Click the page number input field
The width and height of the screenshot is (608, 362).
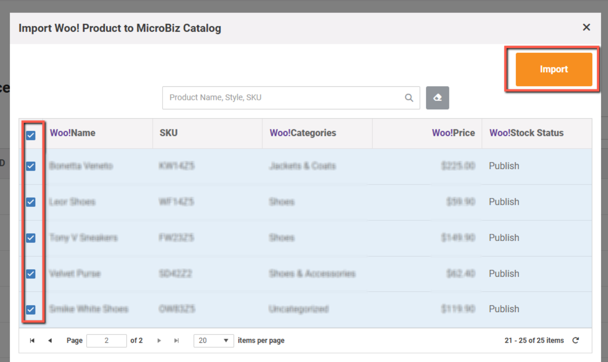[x=107, y=341]
